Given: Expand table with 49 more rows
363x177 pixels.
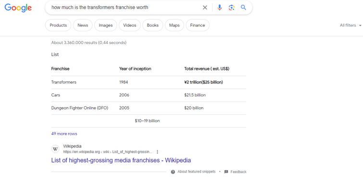Looking at the screenshot, I should tap(64, 134).
